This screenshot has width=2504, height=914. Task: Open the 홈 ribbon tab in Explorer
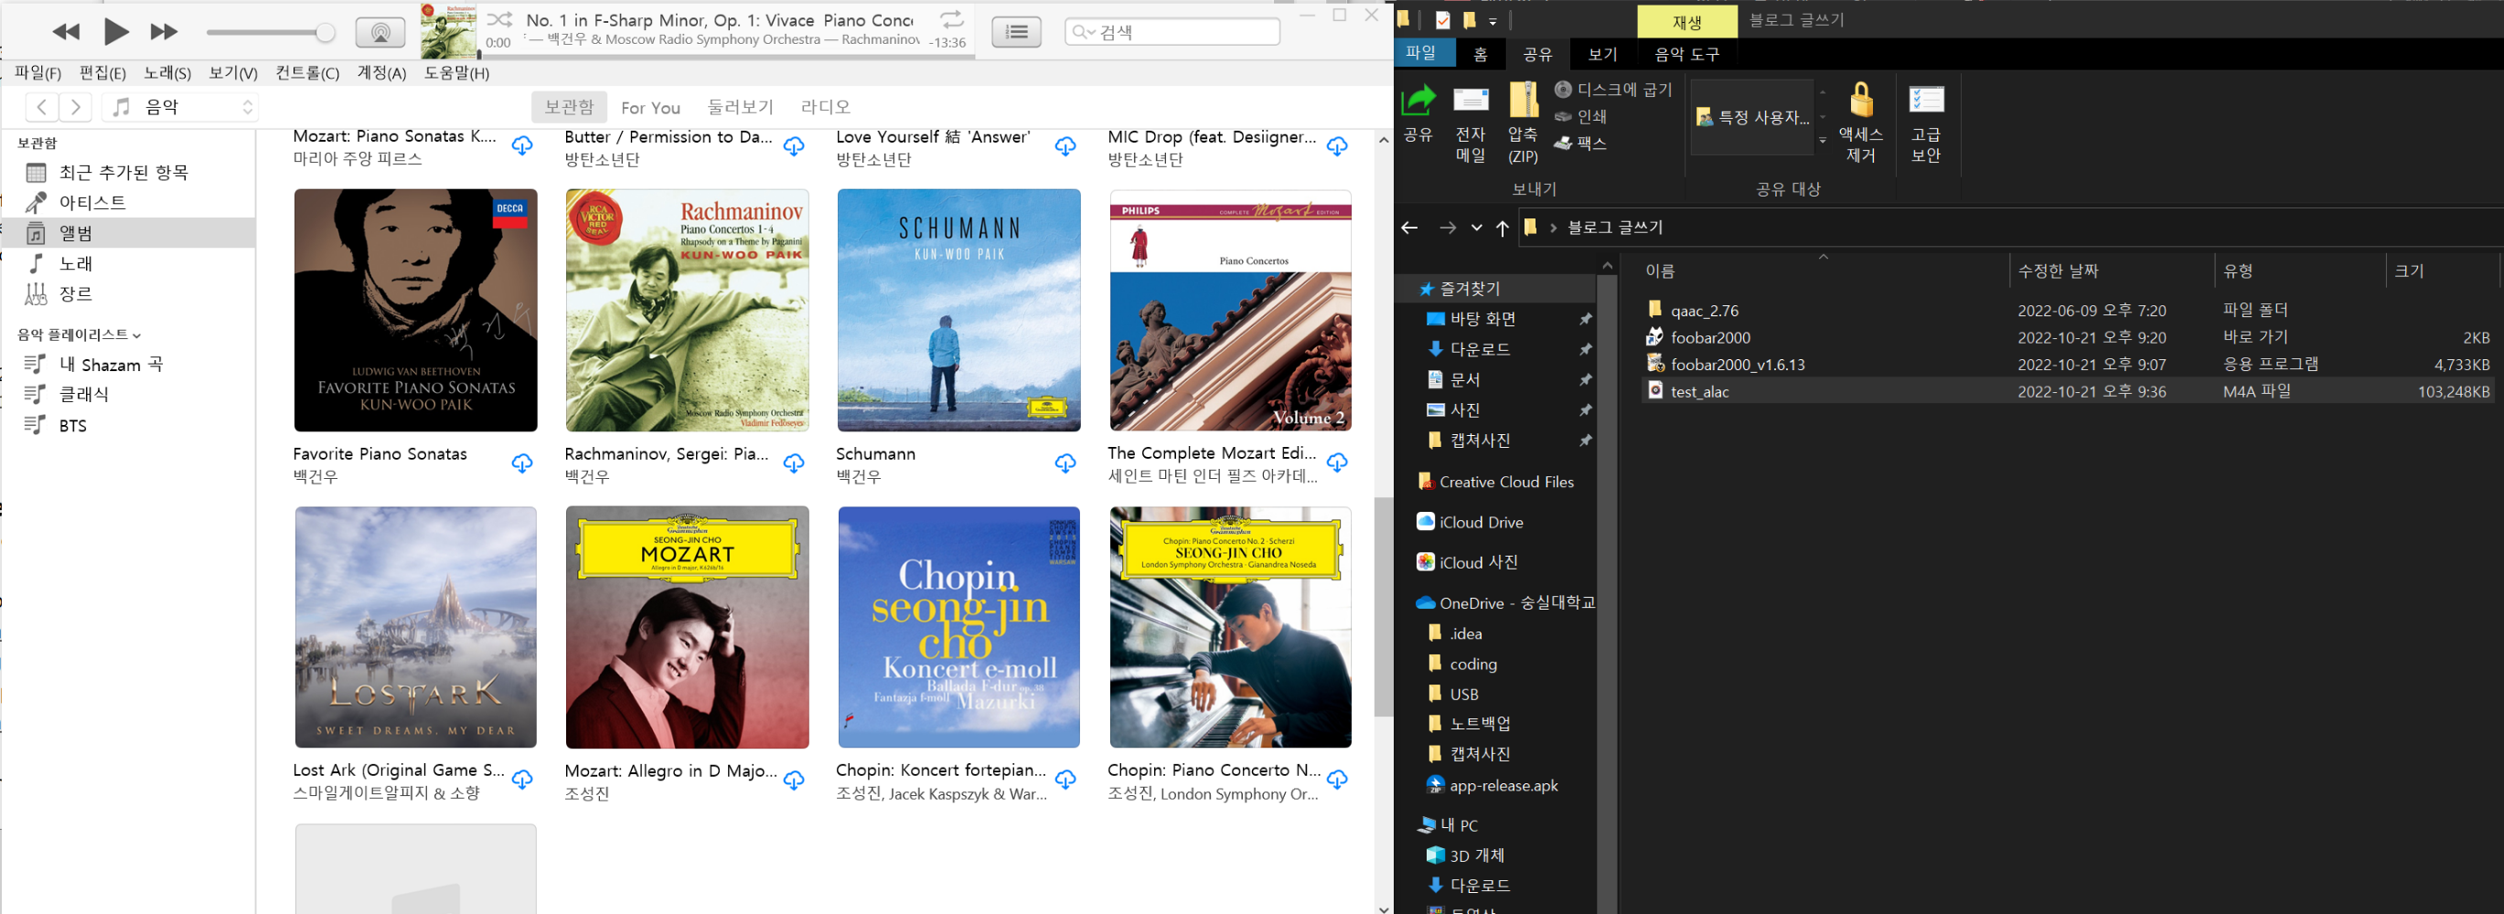click(1481, 55)
